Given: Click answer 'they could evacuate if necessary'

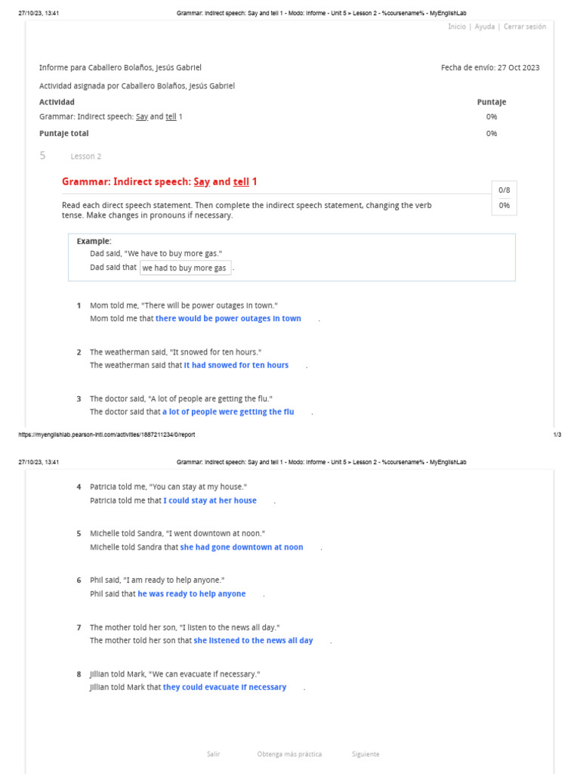Looking at the screenshot, I should (225, 687).
